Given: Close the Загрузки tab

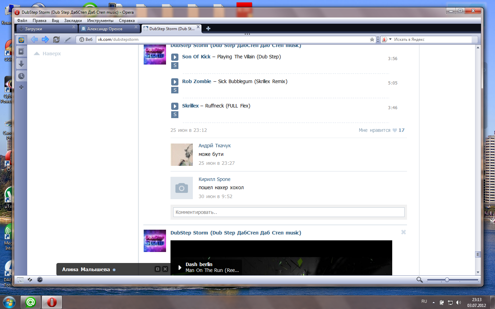Looking at the screenshot, I should [x=74, y=27].
